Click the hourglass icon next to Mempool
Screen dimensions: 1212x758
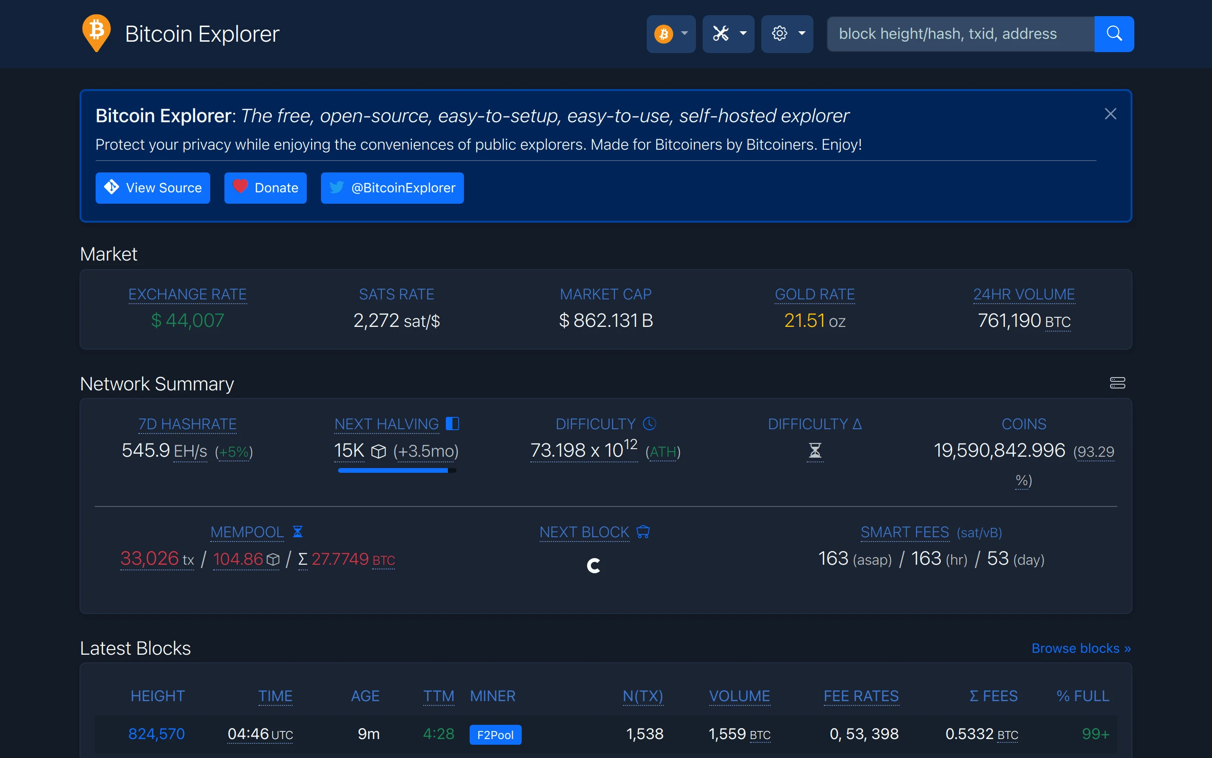pyautogui.click(x=297, y=532)
